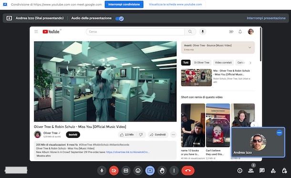Open YouTube notifications bell
The image size is (291, 178).
click(240, 32)
